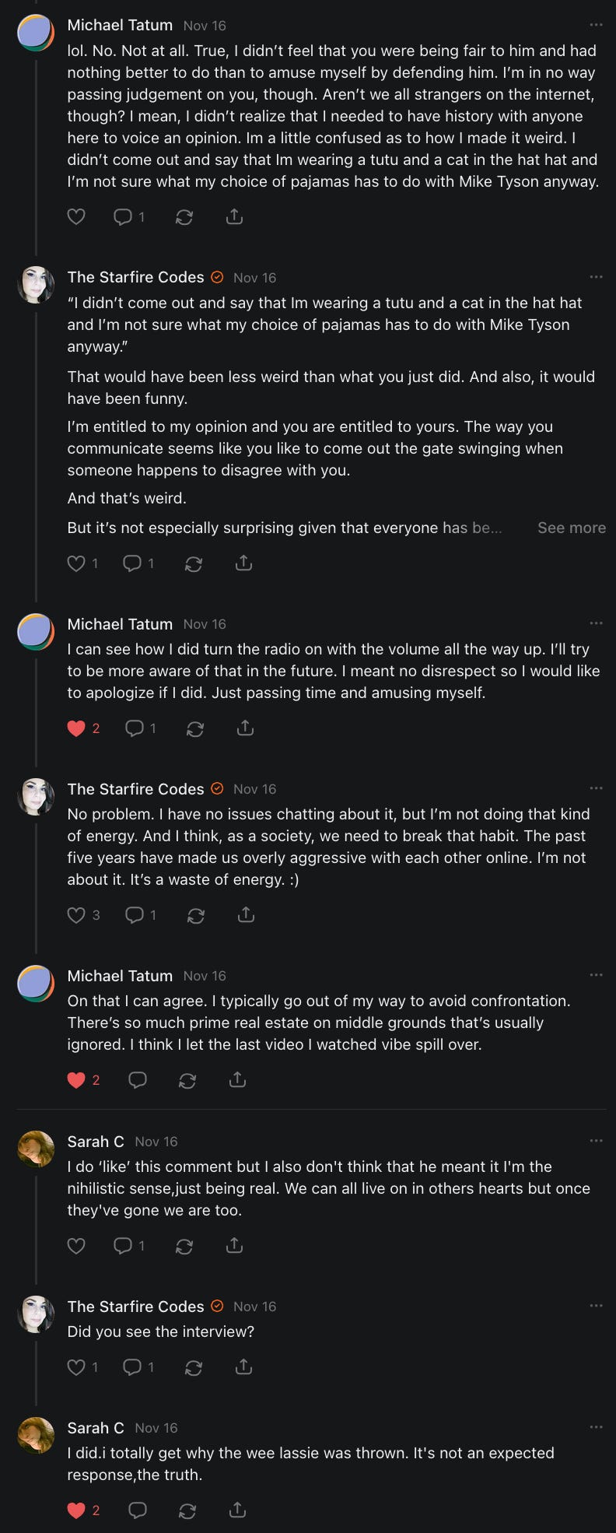This screenshot has width=616, height=1533.
Task: Restack Sarah C's nihilistic sense comment
Action: (x=184, y=1246)
